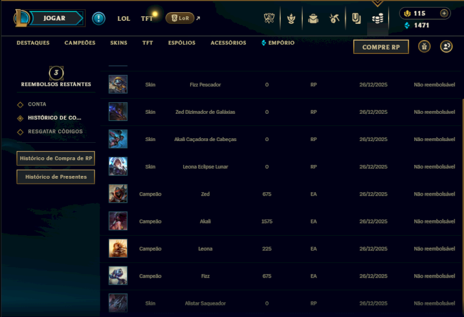This screenshot has width=464, height=317.
Task: Select the Resgatar Códigos sidebar option
Action: tap(55, 132)
